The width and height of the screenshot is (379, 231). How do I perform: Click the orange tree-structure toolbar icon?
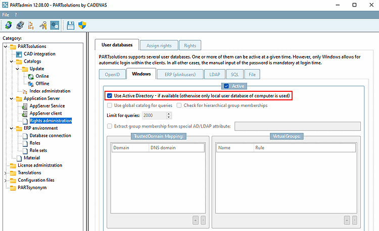pos(31,25)
